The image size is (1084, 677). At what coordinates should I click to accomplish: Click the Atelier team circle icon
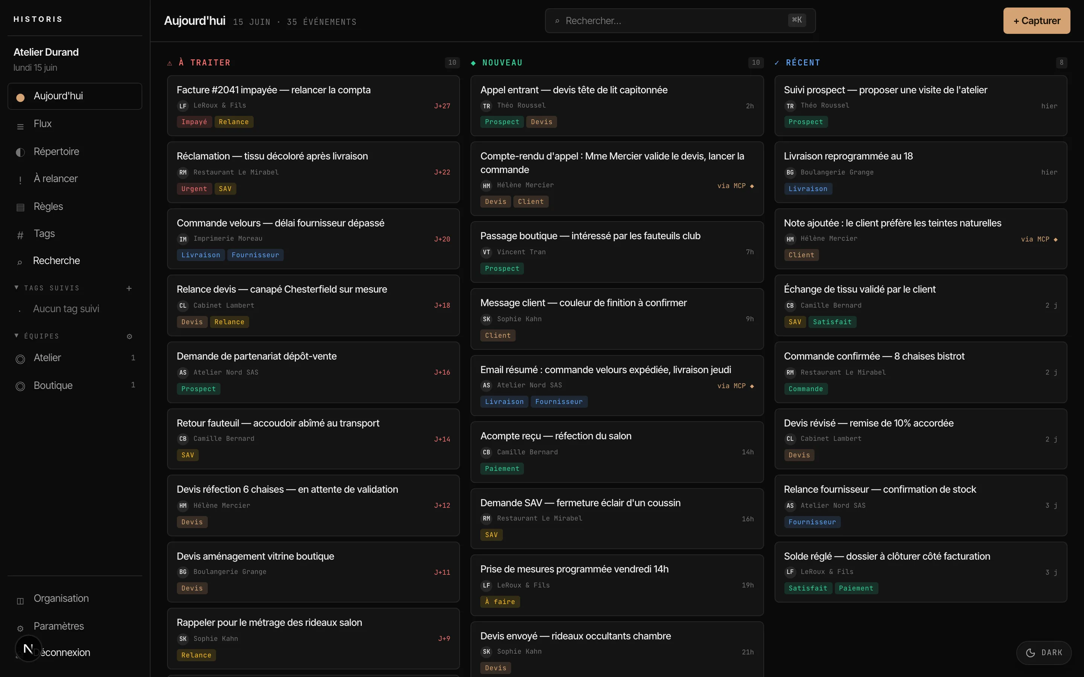click(20, 359)
